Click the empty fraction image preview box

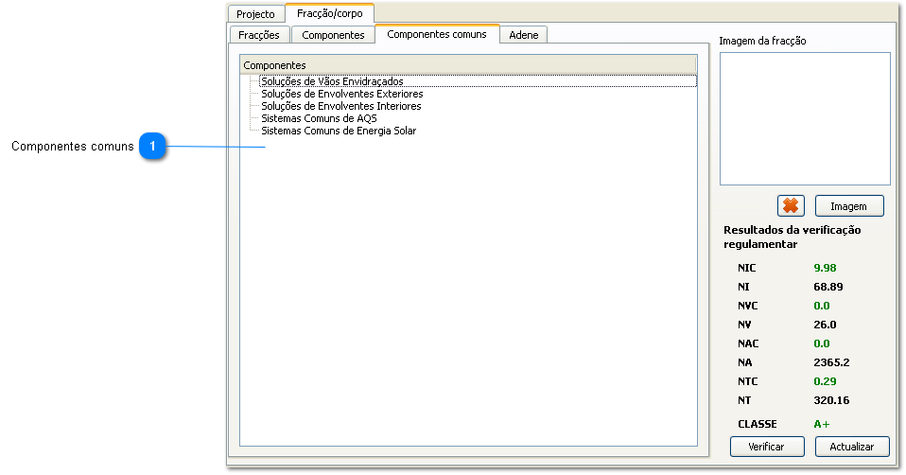click(805, 118)
